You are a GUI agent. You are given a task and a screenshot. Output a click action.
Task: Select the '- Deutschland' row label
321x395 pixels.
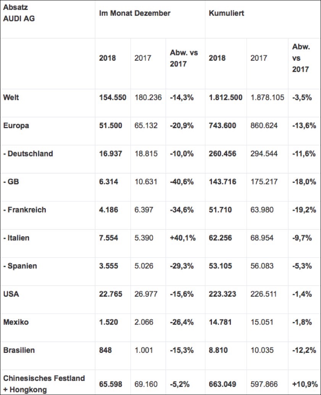point(28,154)
